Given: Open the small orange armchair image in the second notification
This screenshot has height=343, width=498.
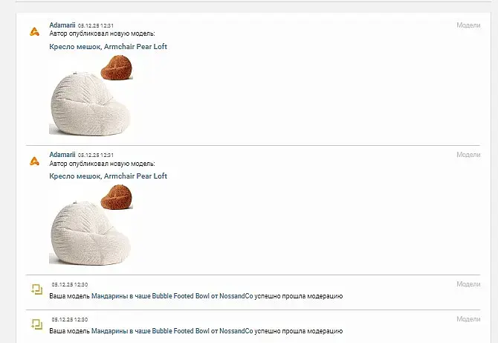Looking at the screenshot, I should (117, 196).
